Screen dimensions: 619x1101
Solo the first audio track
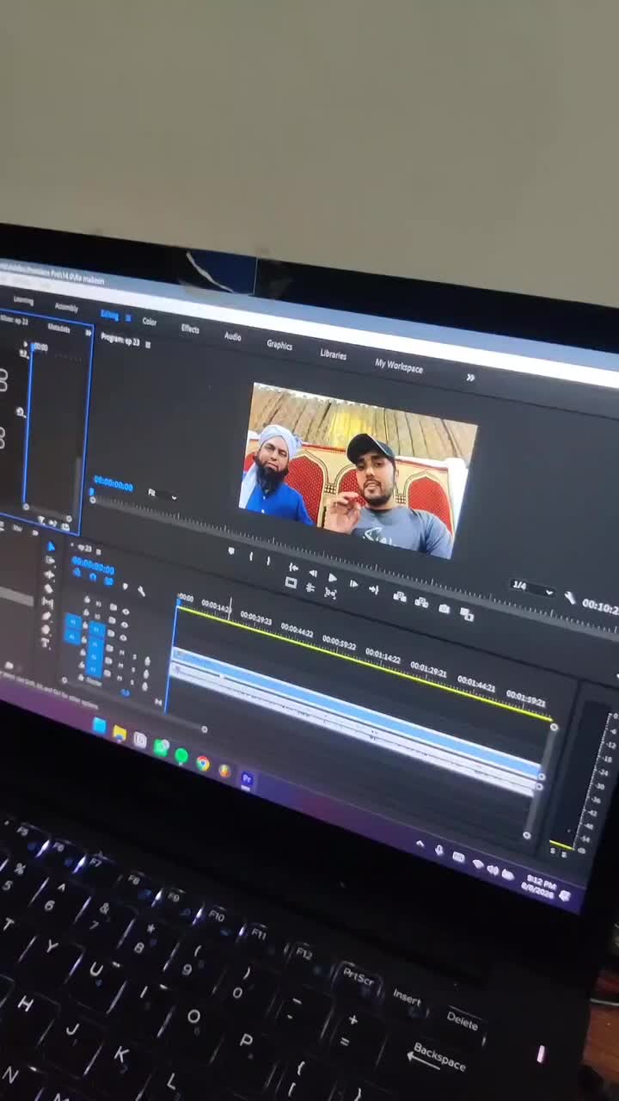[x=134, y=656]
